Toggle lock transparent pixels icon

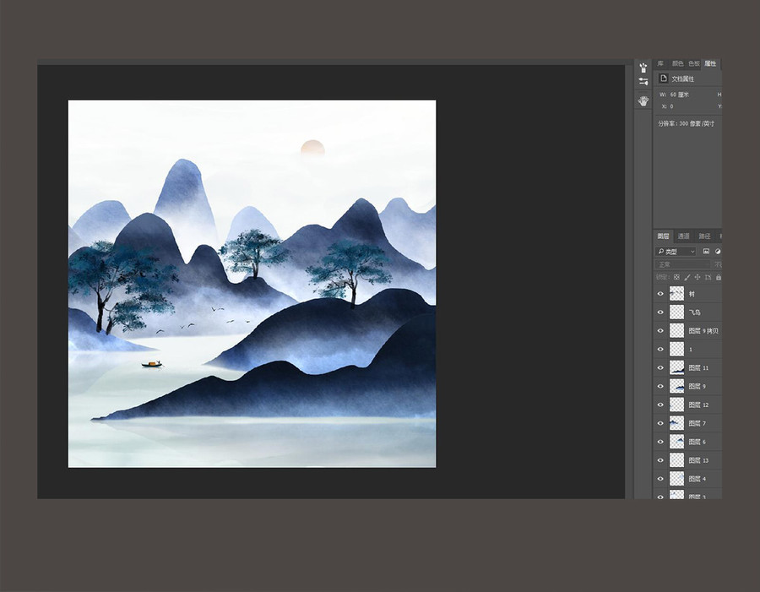(676, 277)
